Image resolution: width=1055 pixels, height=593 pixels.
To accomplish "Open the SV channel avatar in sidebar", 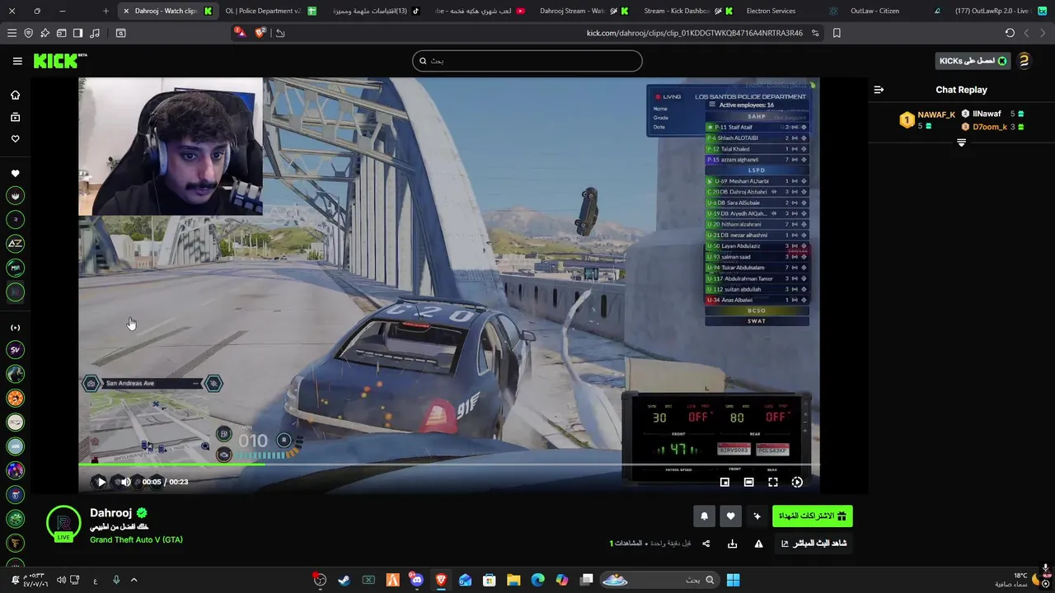I will click(15, 350).
